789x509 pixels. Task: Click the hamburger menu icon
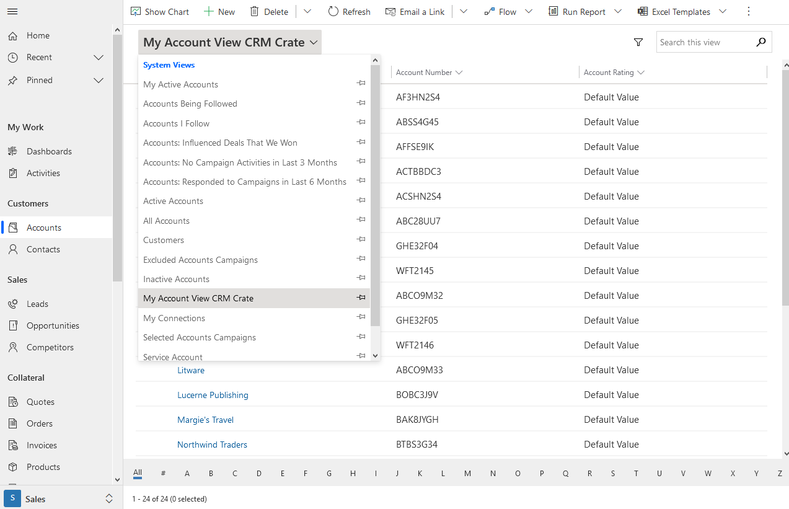point(12,11)
